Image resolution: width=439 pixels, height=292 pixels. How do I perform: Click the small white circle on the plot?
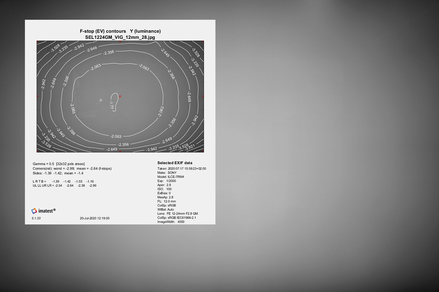coord(101,100)
